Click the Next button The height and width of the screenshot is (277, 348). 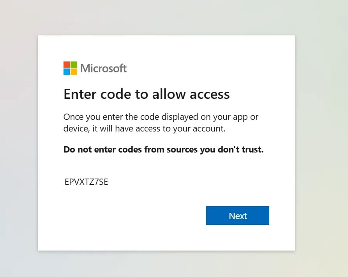[237, 215]
